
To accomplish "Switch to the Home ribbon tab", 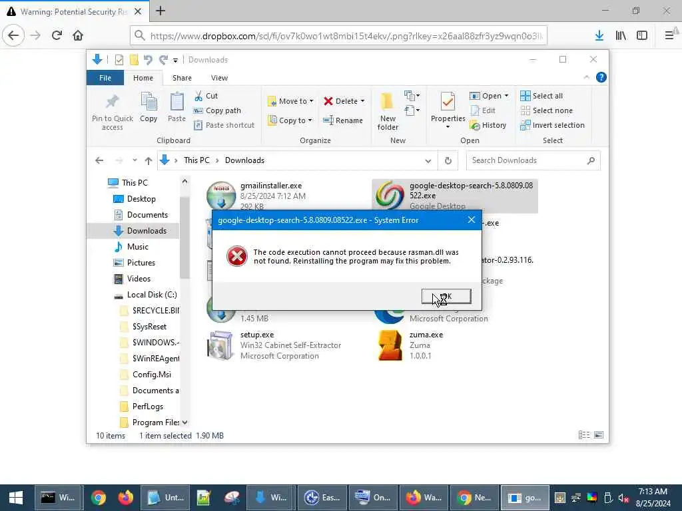I will [x=143, y=78].
